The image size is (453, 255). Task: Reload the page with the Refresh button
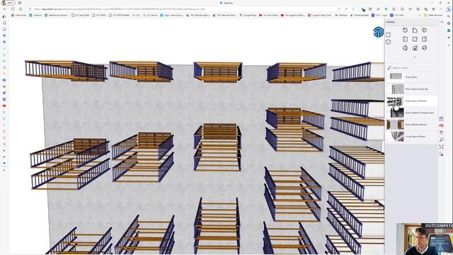[x=13, y=9]
